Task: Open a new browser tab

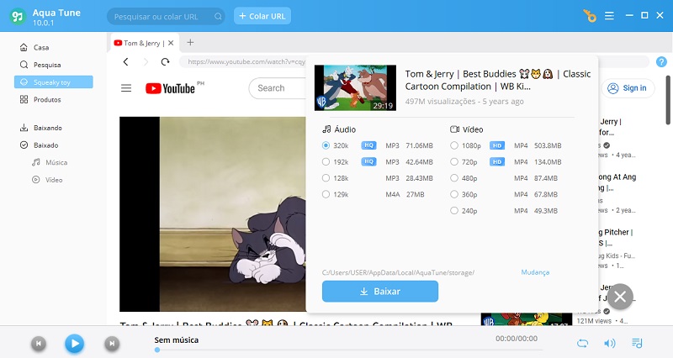Action: coord(190,43)
